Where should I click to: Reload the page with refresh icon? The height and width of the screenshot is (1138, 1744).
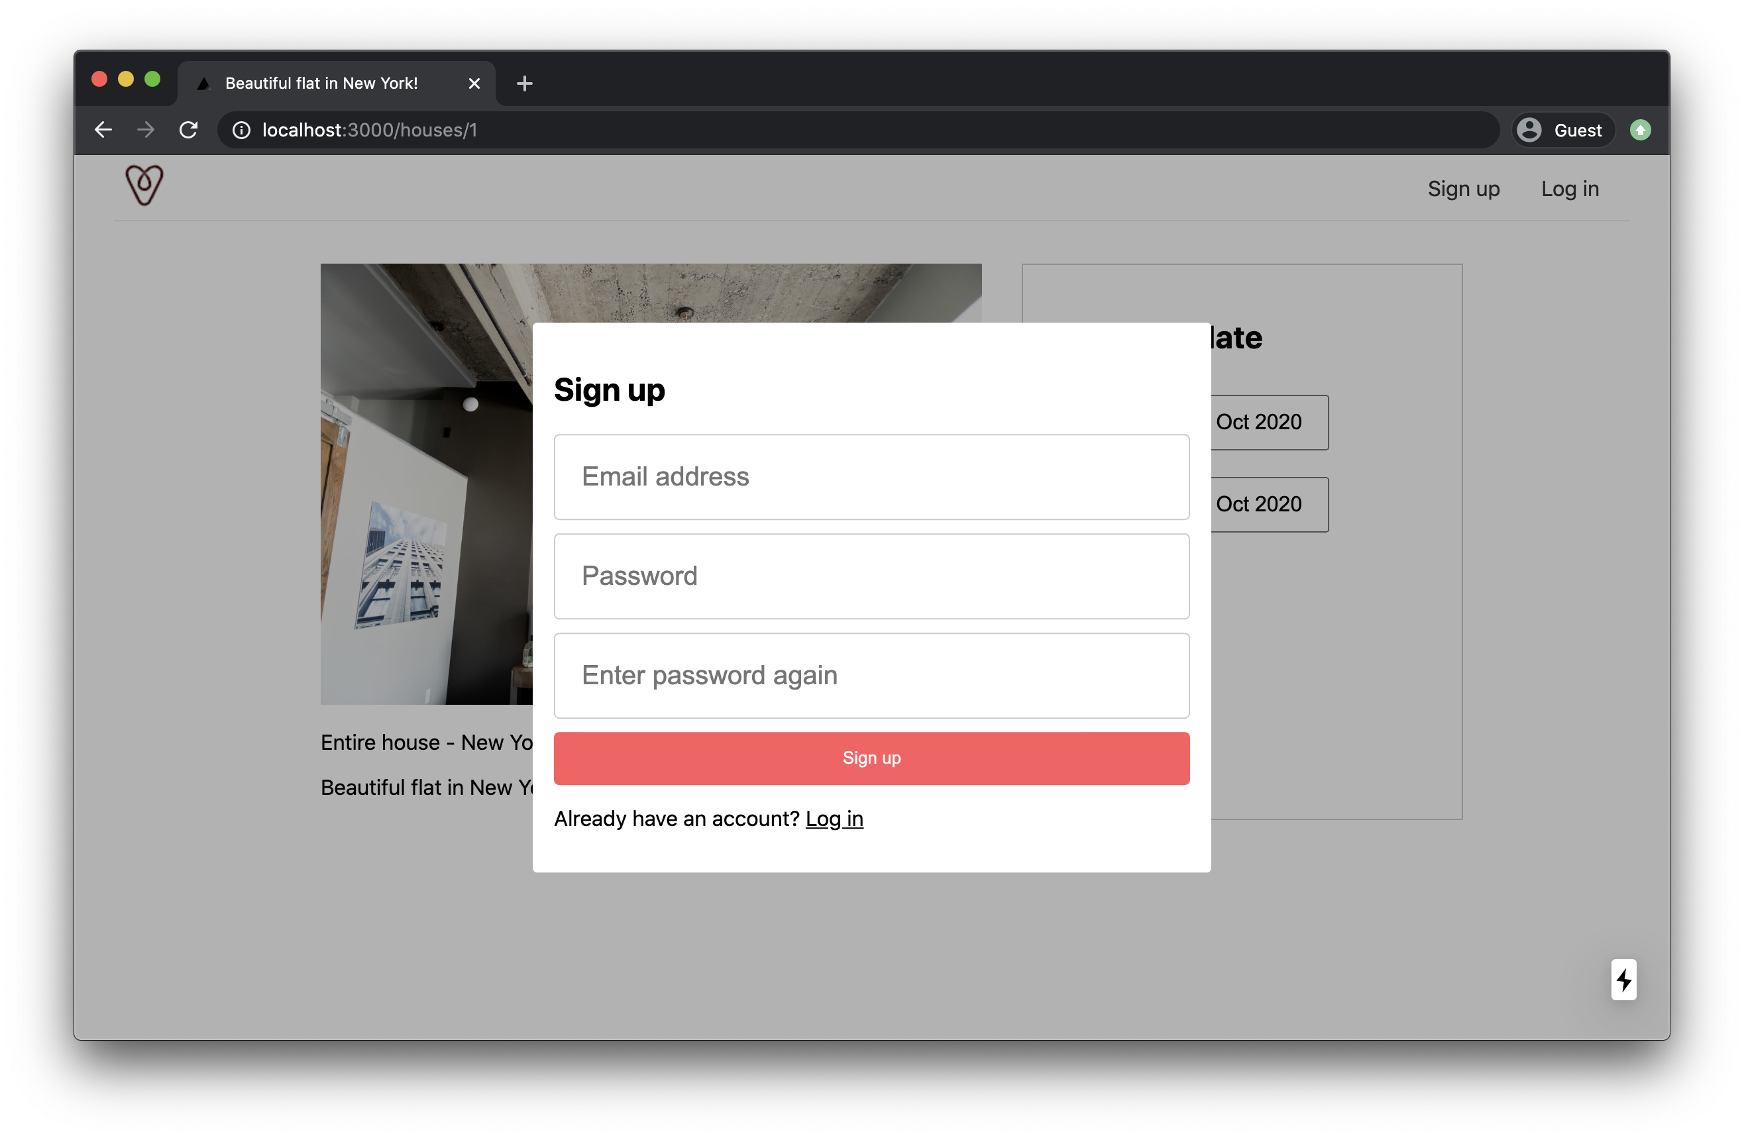188,130
